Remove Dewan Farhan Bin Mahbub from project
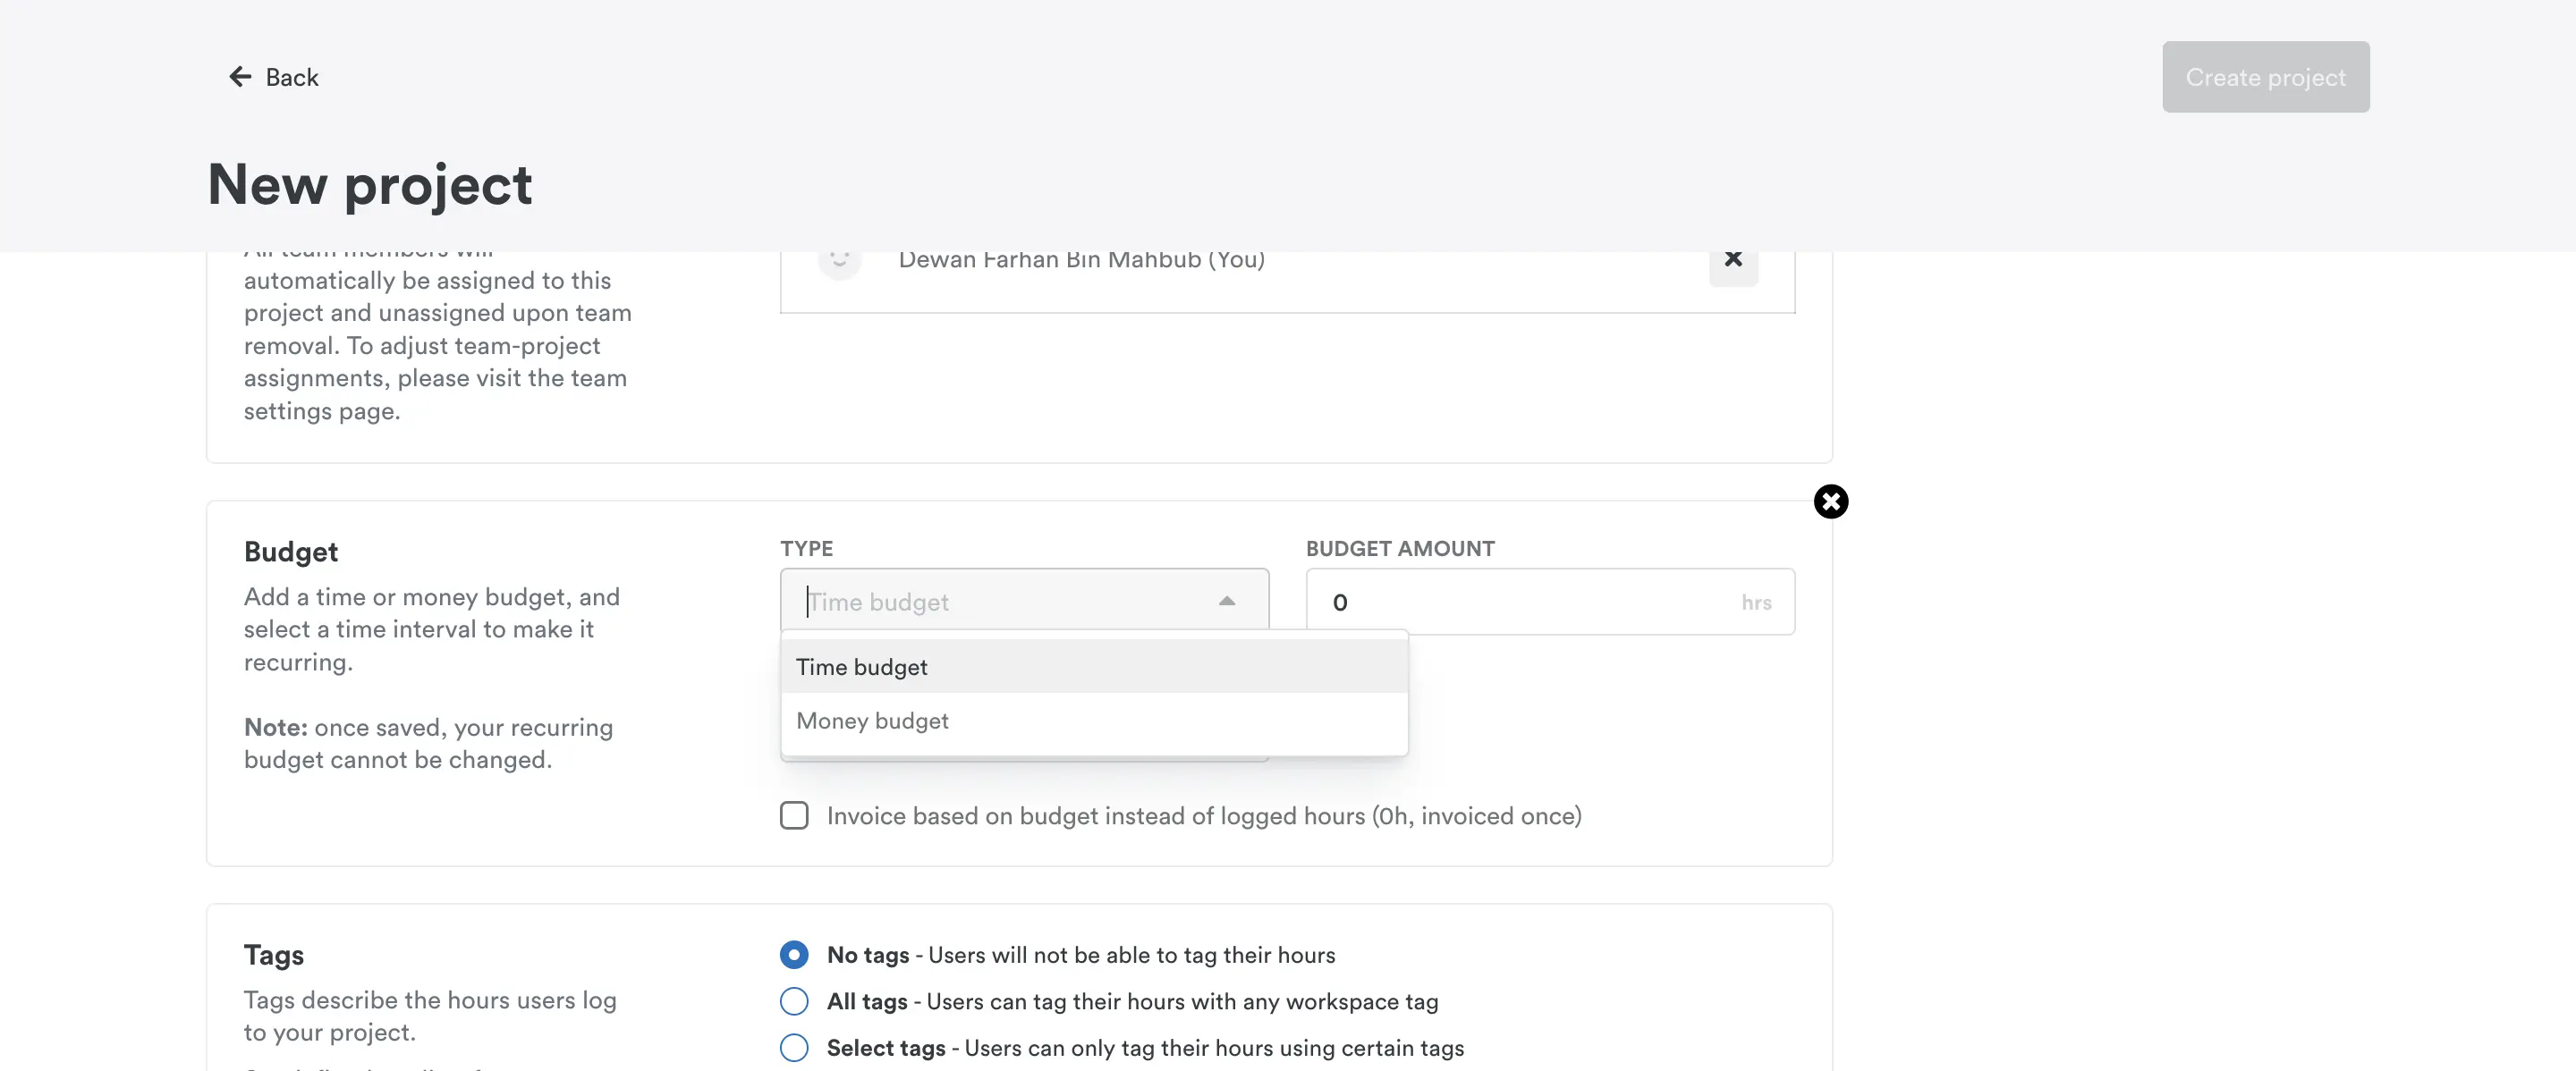Screen dimensions: 2576x1071 [x=1733, y=258]
